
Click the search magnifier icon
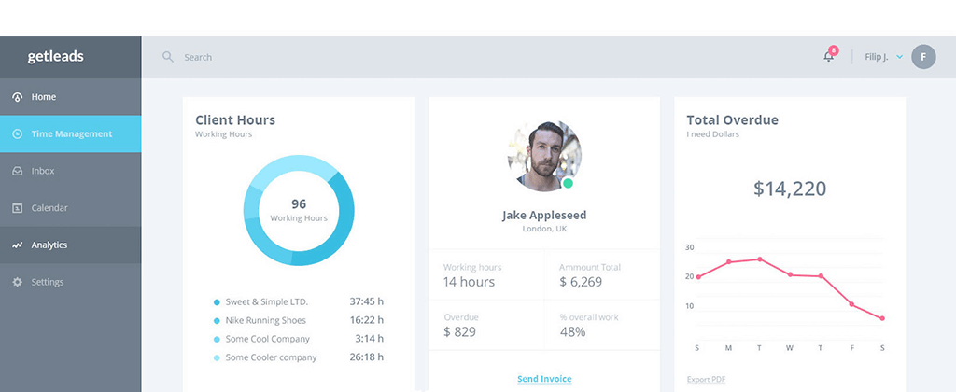click(x=168, y=57)
